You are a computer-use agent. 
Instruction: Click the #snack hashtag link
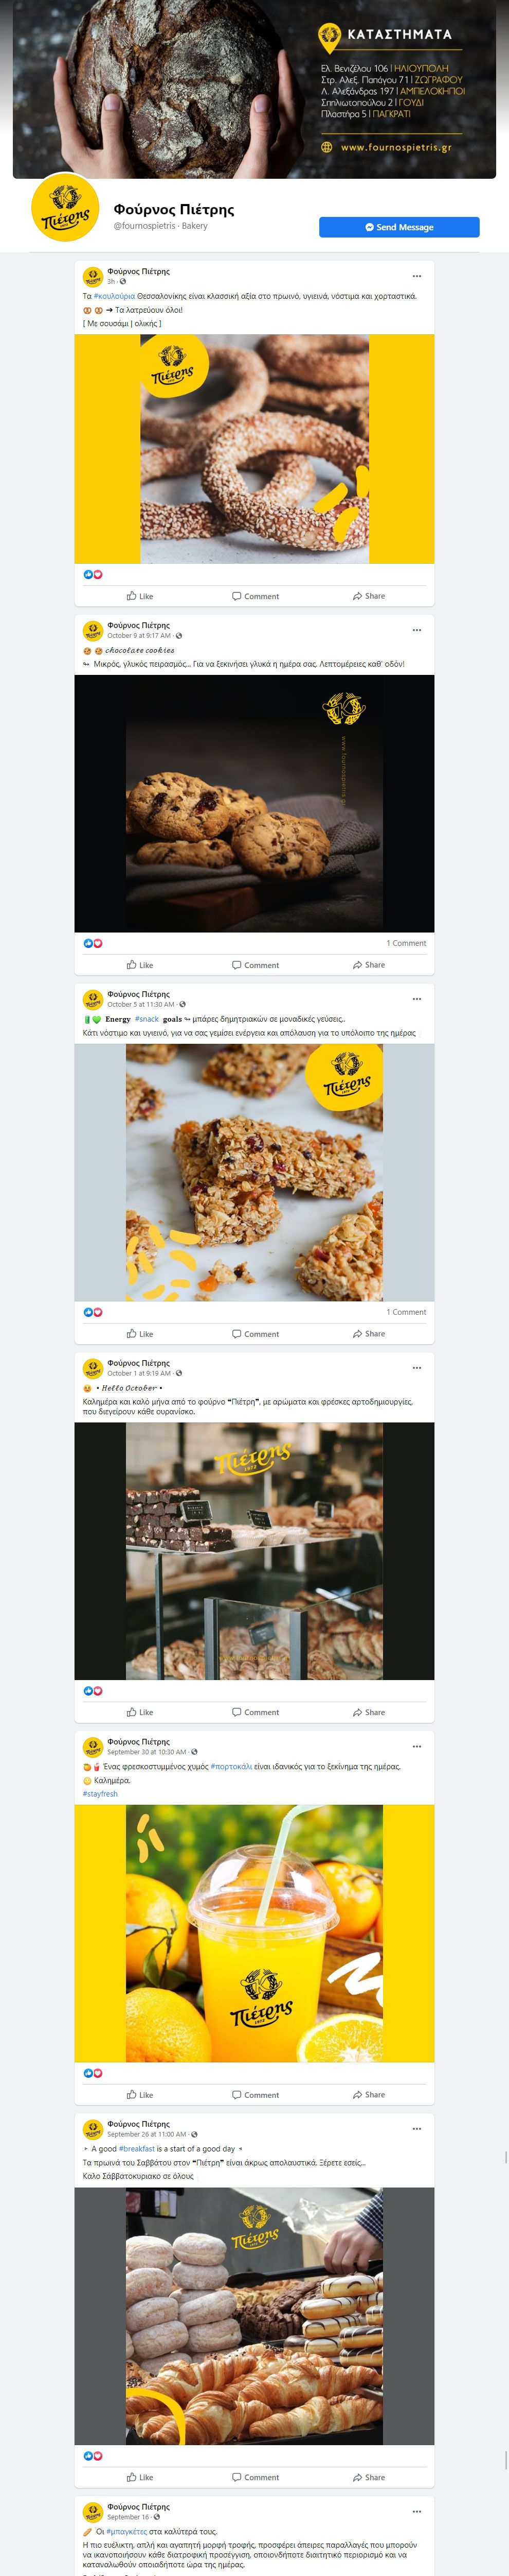pyautogui.click(x=147, y=1019)
